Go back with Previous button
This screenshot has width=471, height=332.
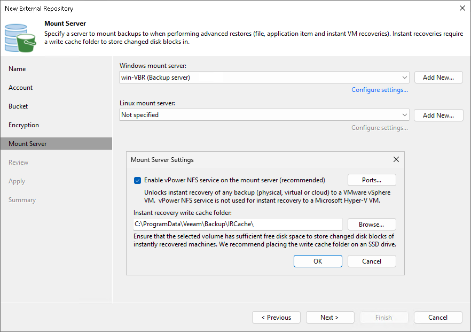277,317
